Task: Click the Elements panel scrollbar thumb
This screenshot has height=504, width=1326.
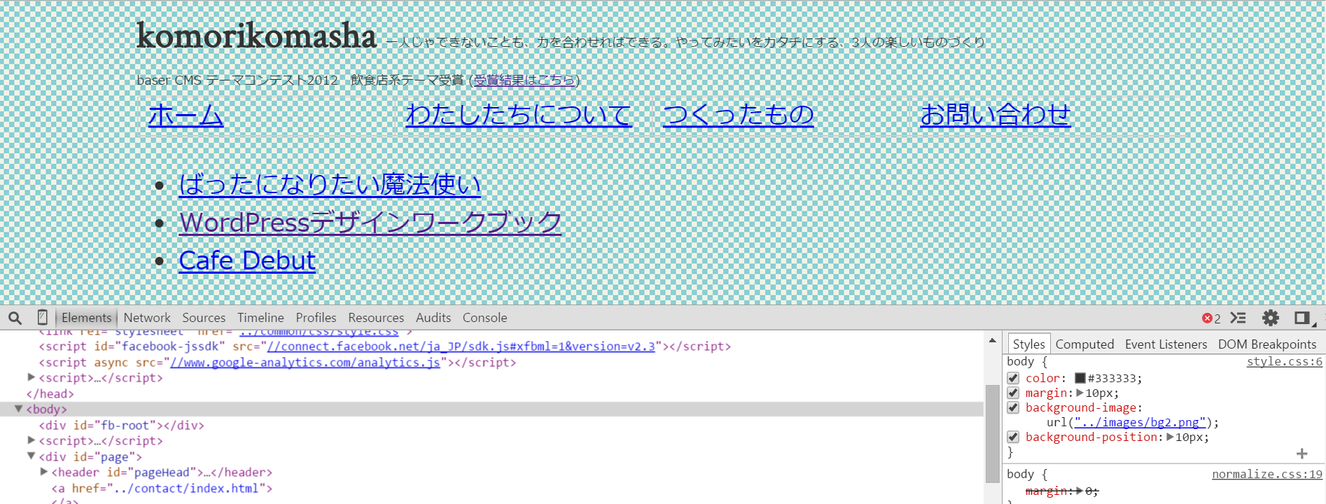Action: [x=992, y=434]
